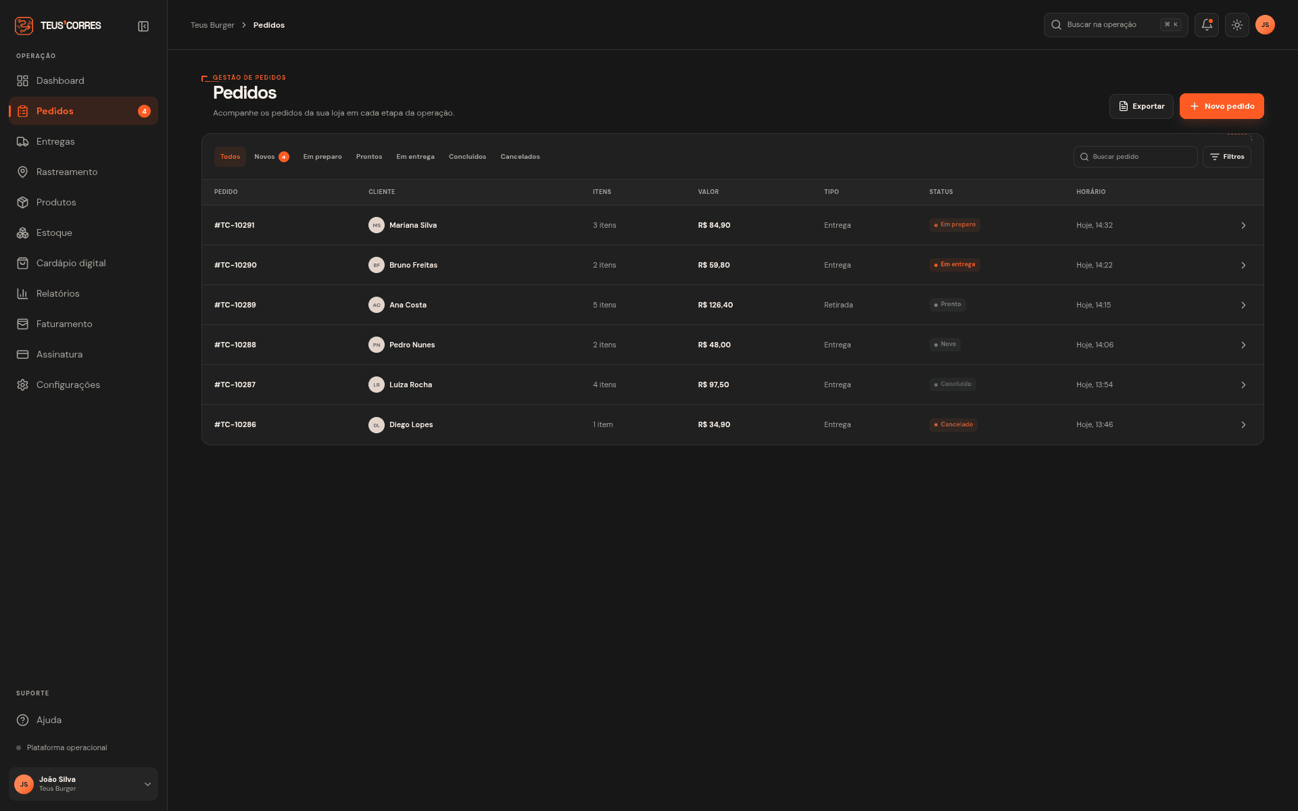1298x811 pixels.
Task: Open details chevron for order #TC-10286
Action: [1243, 424]
